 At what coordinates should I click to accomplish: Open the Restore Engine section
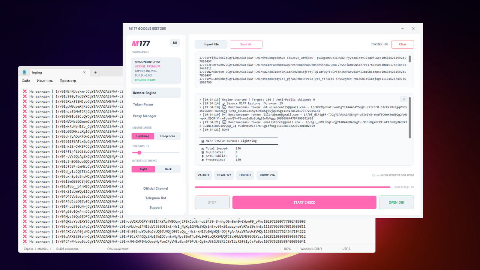[x=156, y=93]
